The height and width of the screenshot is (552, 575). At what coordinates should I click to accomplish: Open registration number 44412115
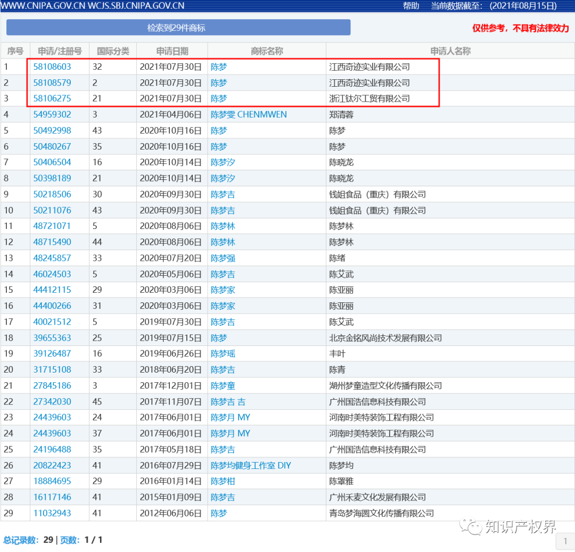click(52, 290)
